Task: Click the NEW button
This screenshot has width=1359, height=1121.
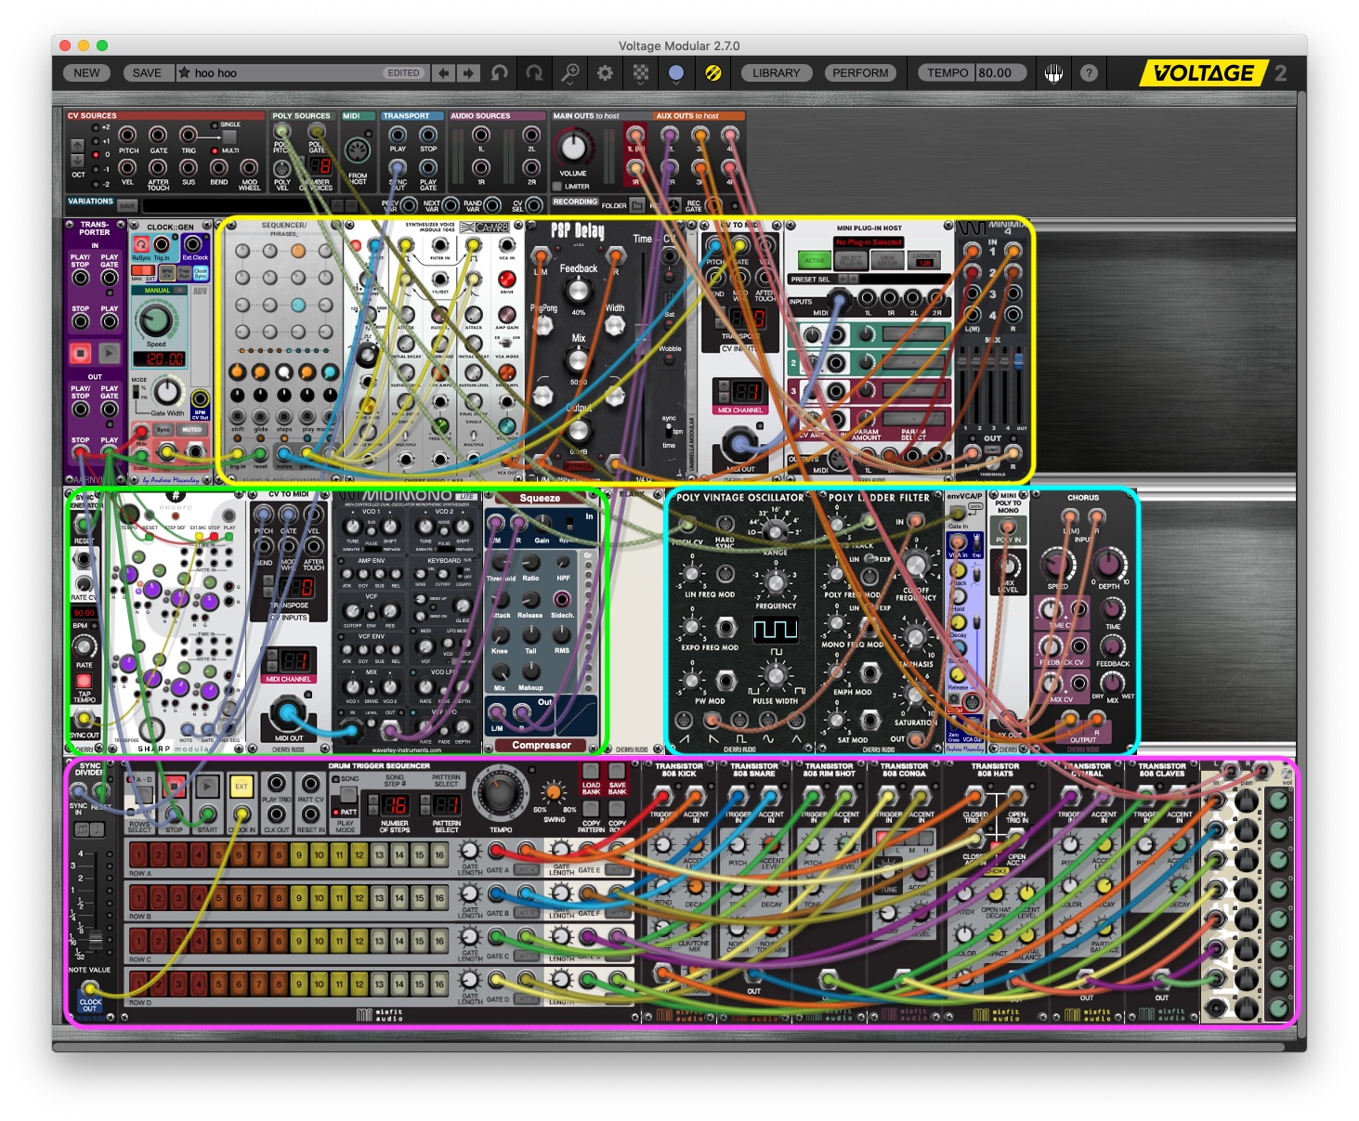Action: (86, 72)
